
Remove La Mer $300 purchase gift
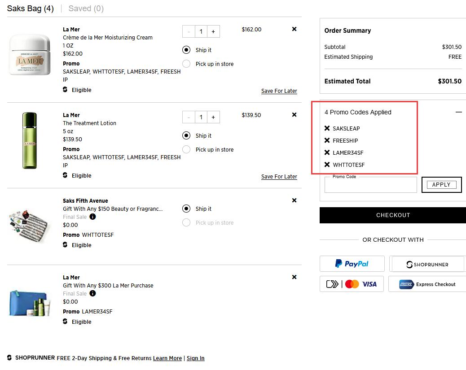click(294, 277)
